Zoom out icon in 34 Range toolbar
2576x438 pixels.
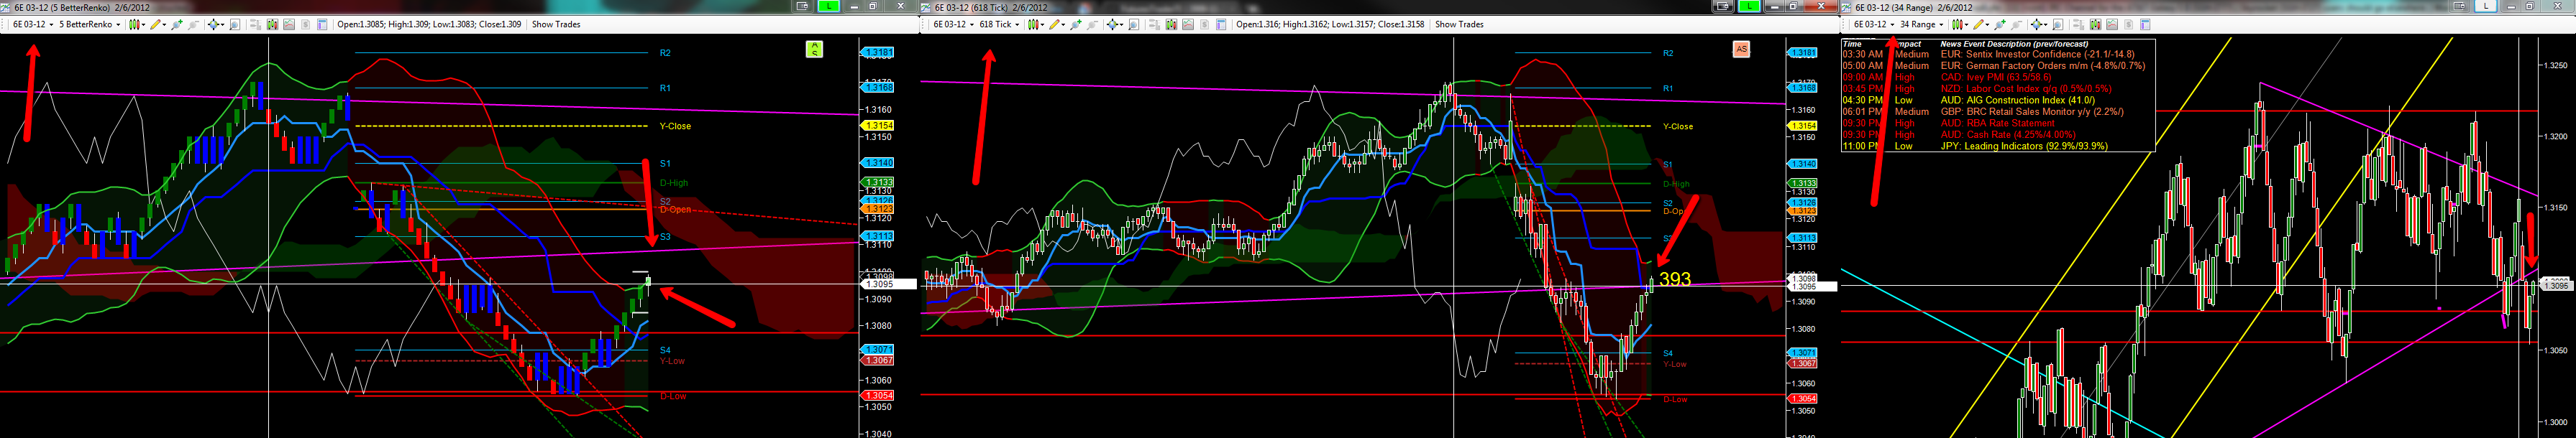[x=2016, y=24]
